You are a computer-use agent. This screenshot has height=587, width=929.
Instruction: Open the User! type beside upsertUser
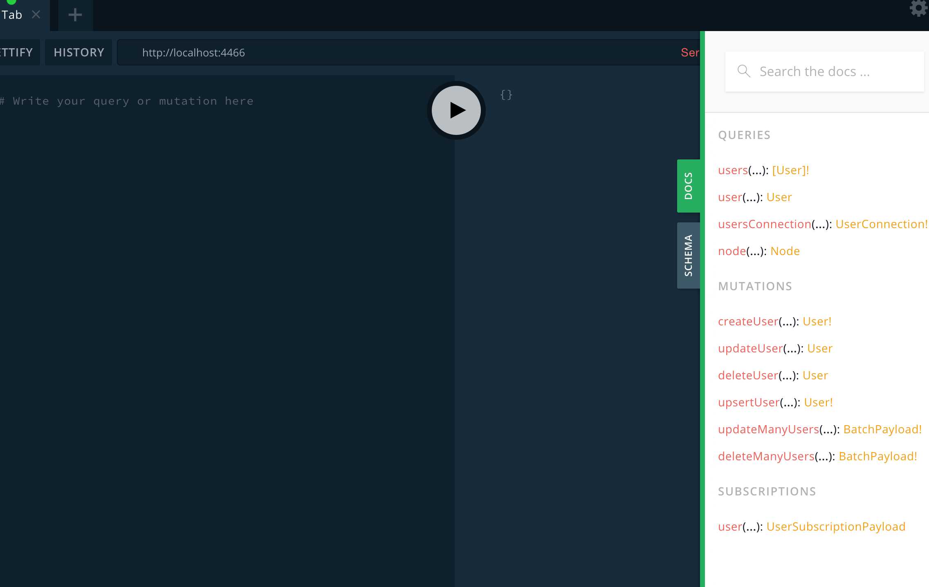(818, 402)
